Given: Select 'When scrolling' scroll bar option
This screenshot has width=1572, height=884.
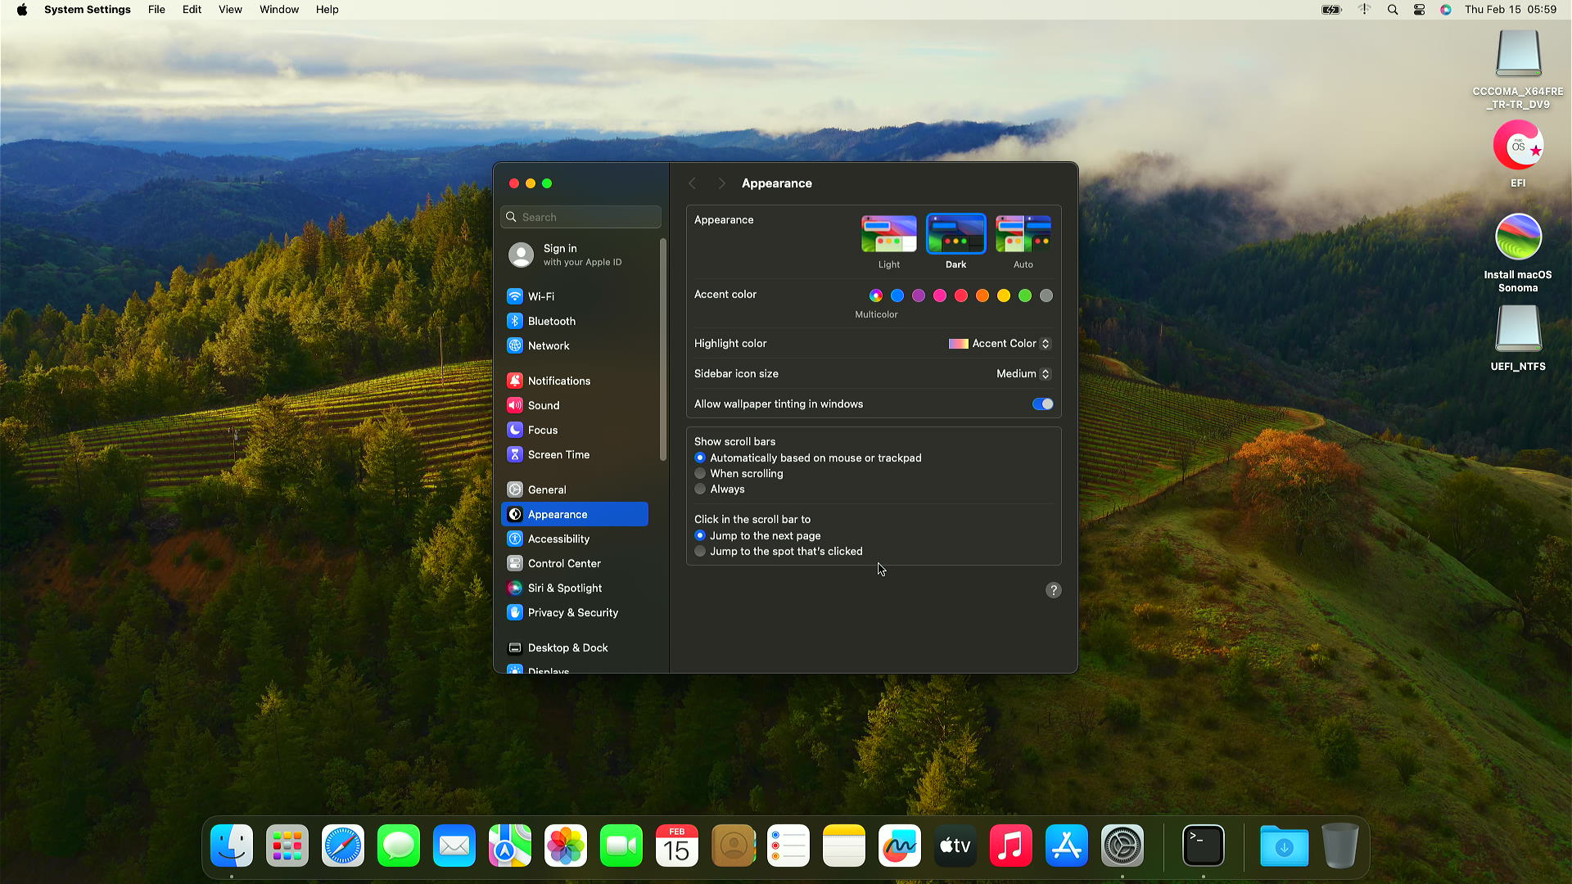Looking at the screenshot, I should 700,474.
